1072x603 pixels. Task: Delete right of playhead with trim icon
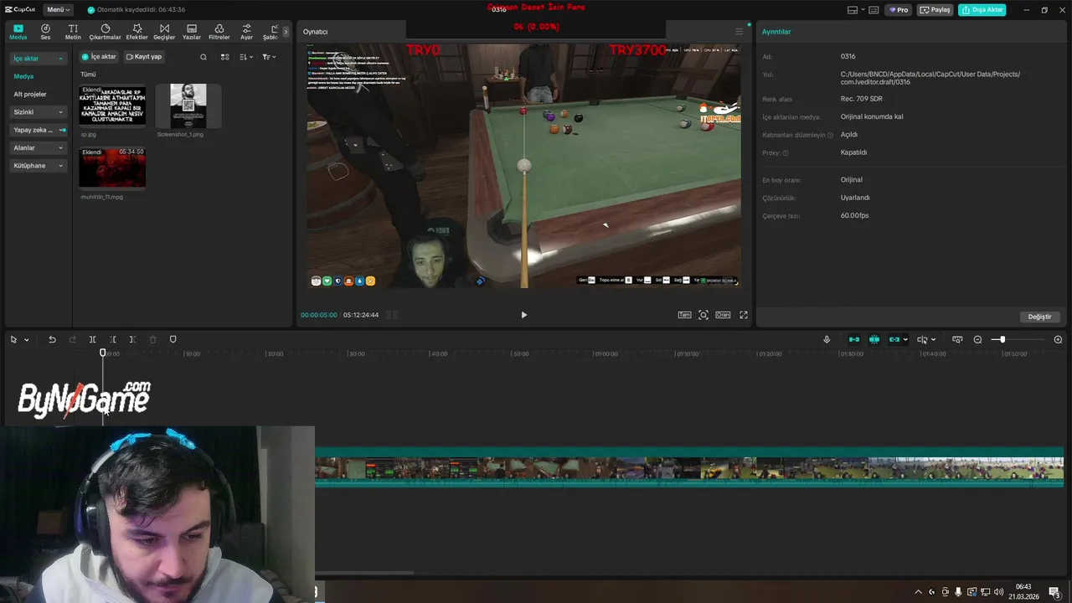[132, 339]
